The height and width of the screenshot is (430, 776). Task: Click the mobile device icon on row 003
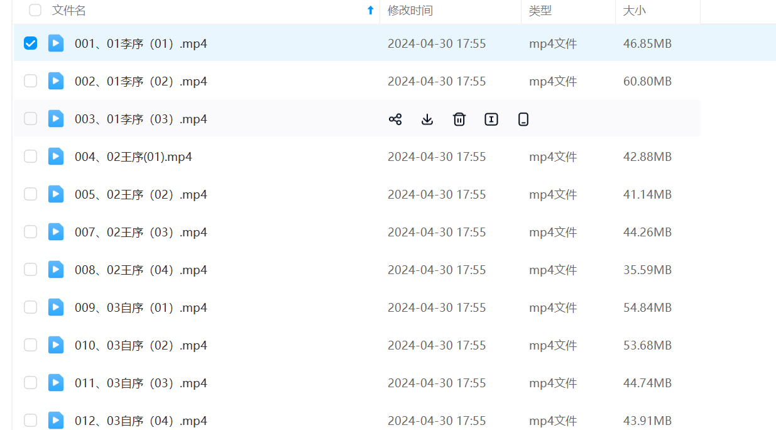[x=523, y=119]
